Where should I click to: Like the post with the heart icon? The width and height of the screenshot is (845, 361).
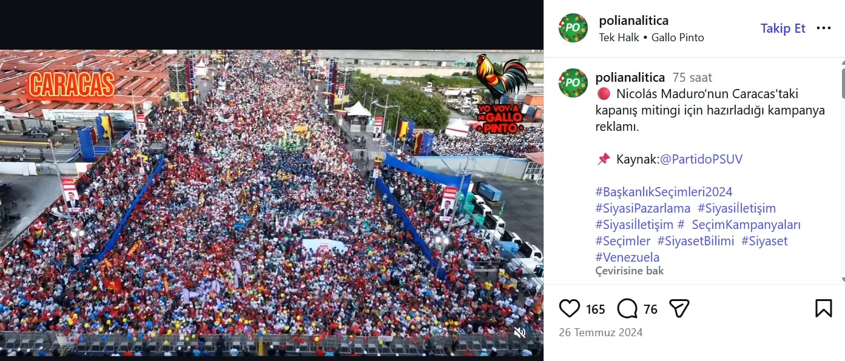tap(569, 309)
